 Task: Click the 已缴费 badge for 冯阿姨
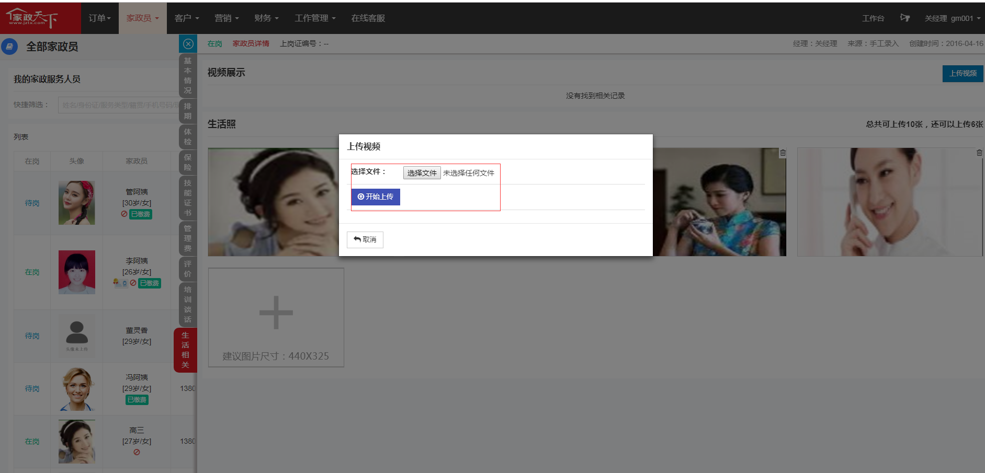coord(137,400)
